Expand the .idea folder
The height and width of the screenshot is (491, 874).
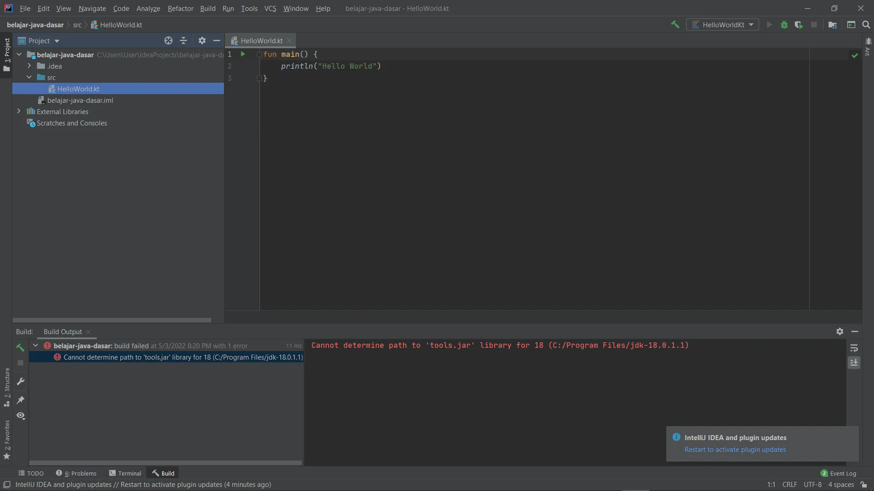[x=29, y=66]
